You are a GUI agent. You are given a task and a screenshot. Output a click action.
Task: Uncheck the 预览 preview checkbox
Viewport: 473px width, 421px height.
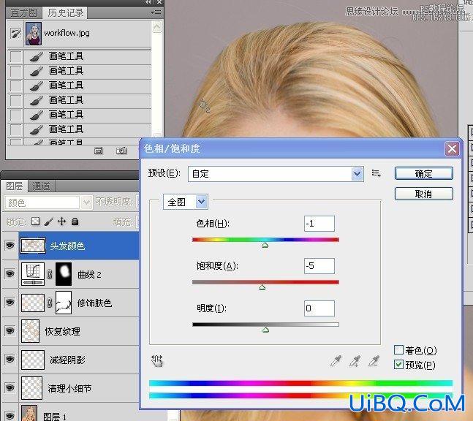[x=398, y=365]
